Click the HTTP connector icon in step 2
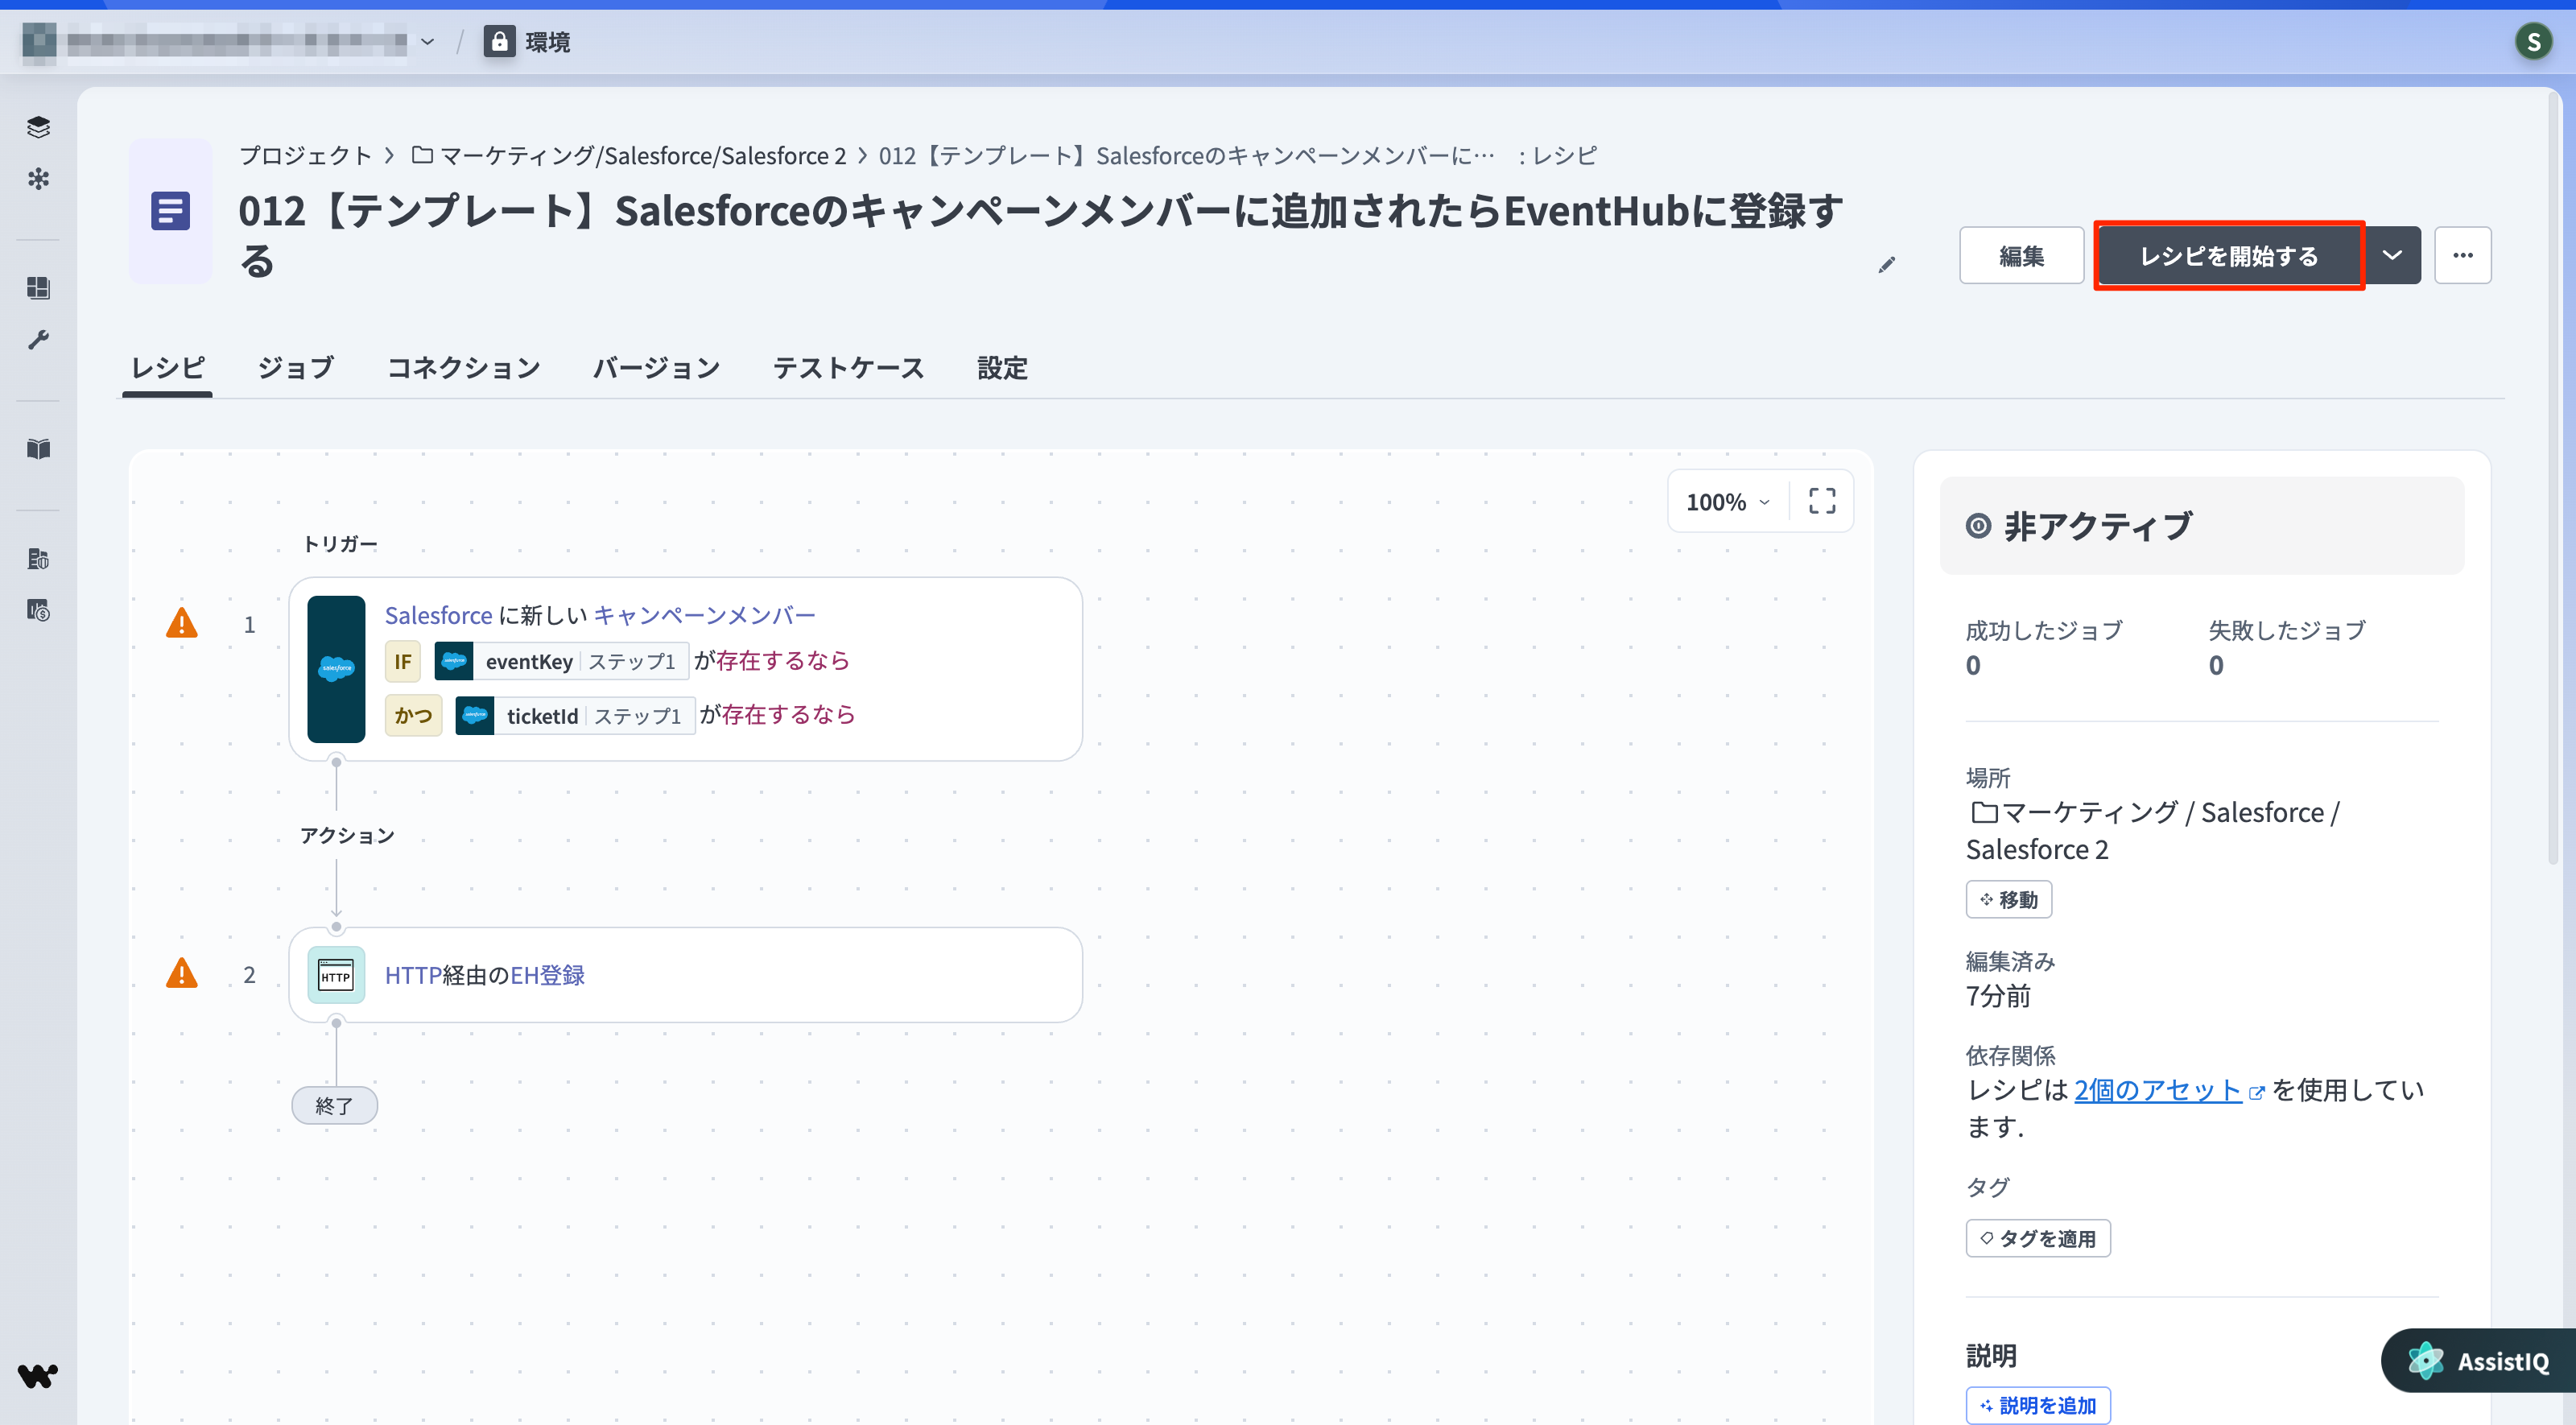The width and height of the screenshot is (2576, 1425). 336,975
